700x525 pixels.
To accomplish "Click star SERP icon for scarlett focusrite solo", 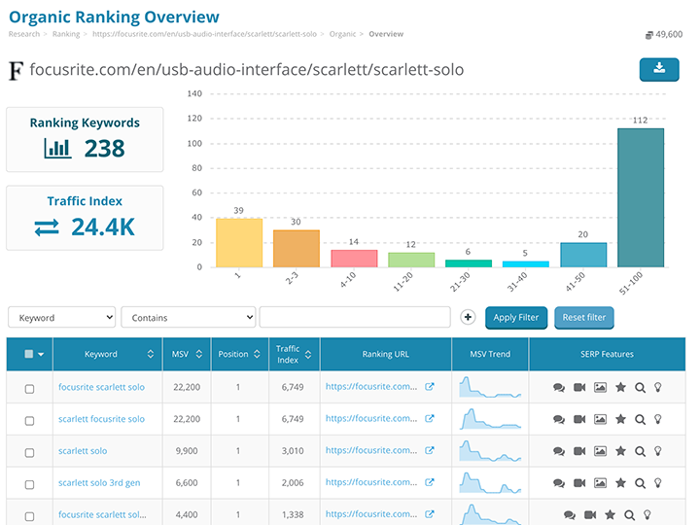I will 620,419.
